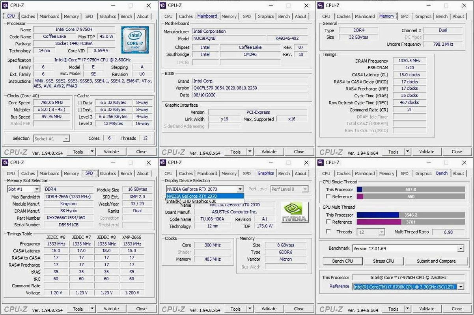Open the Benchmark version 17.01.64 dropdown
Viewport: 474px width, 315px height.
[408, 248]
